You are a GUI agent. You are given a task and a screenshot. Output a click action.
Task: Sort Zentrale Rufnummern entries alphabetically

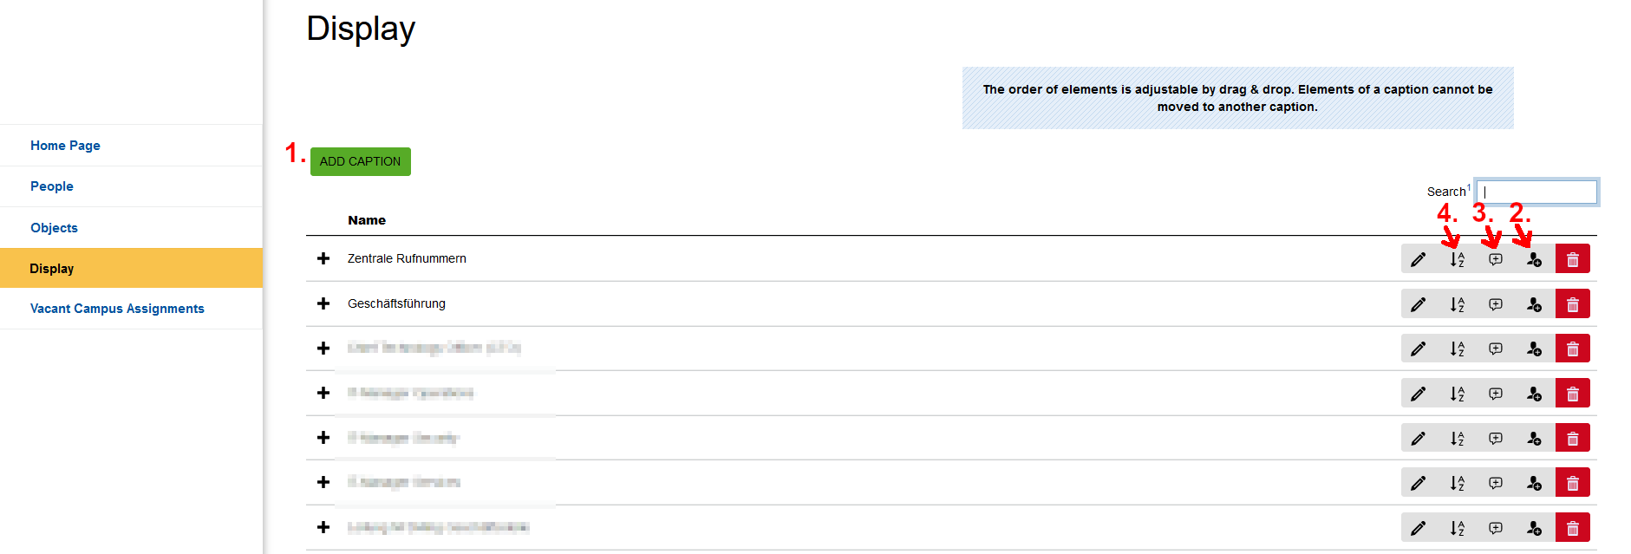1457,259
